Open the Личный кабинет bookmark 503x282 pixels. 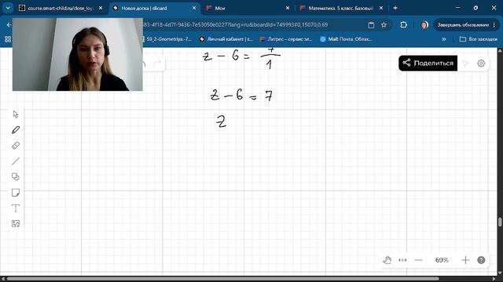pyautogui.click(x=226, y=39)
